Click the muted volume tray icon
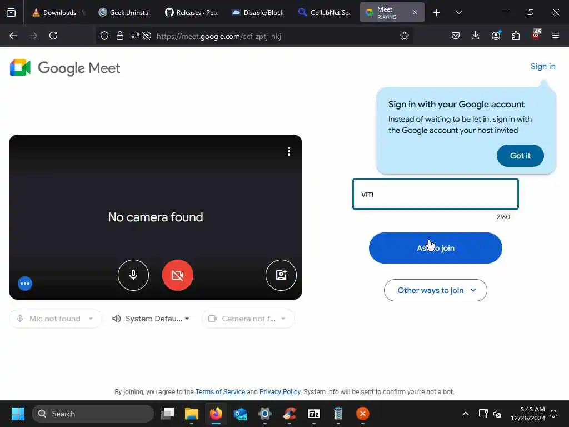Viewport: 569px width, 427px height. [497, 414]
